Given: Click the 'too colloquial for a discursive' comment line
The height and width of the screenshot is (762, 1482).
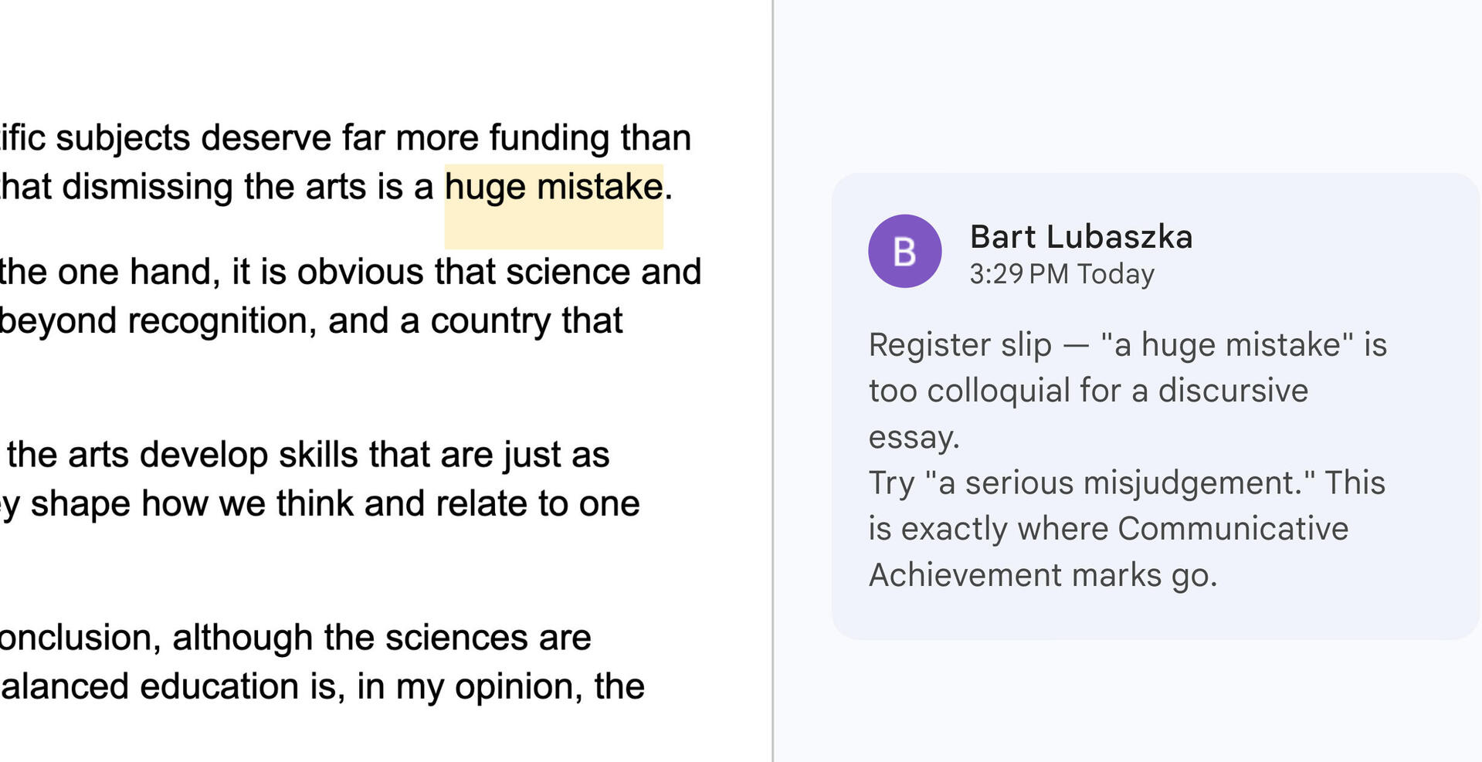Looking at the screenshot, I should [1088, 391].
